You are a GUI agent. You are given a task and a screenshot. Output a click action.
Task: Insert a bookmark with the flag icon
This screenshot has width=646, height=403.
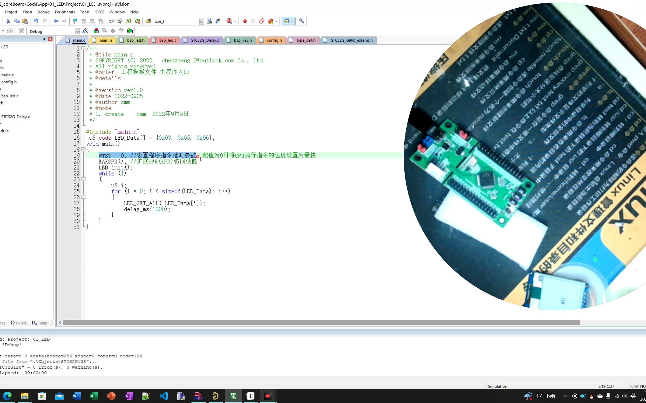click(75, 21)
